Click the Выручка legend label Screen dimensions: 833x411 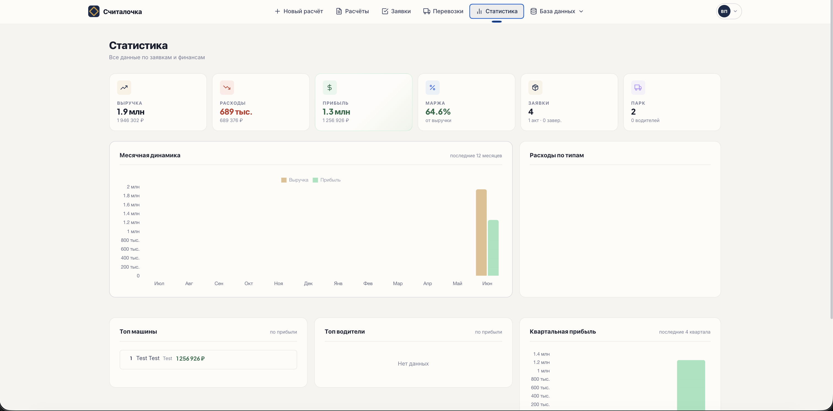tap(299, 180)
